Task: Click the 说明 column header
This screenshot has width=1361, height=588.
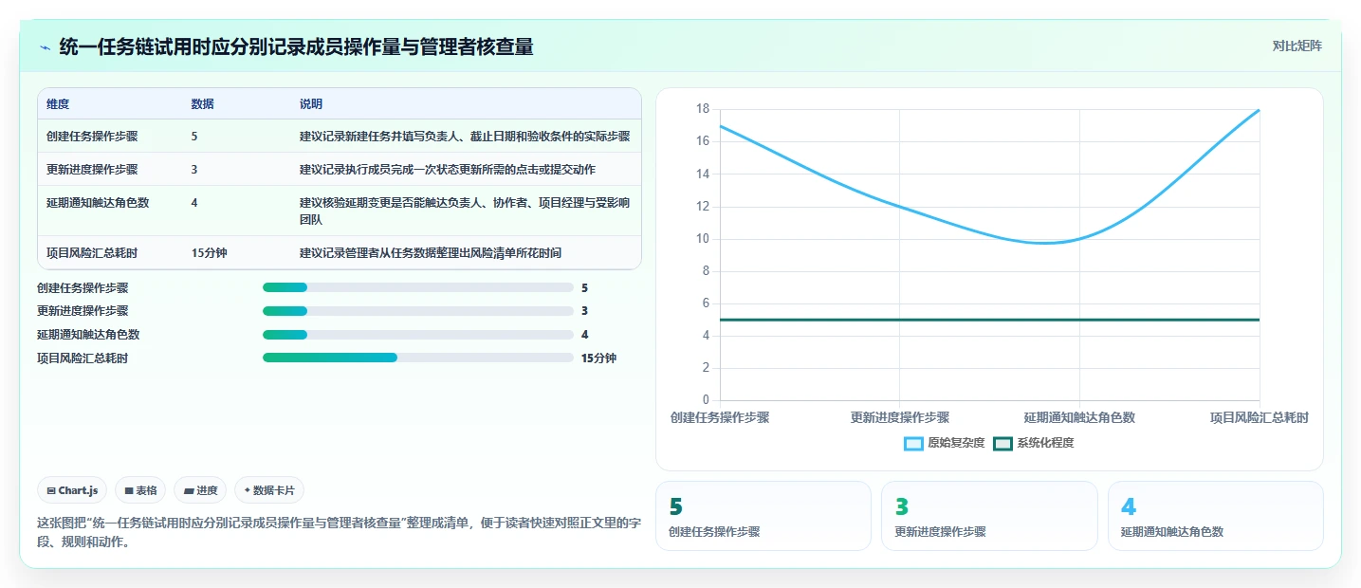Action: pos(311,103)
